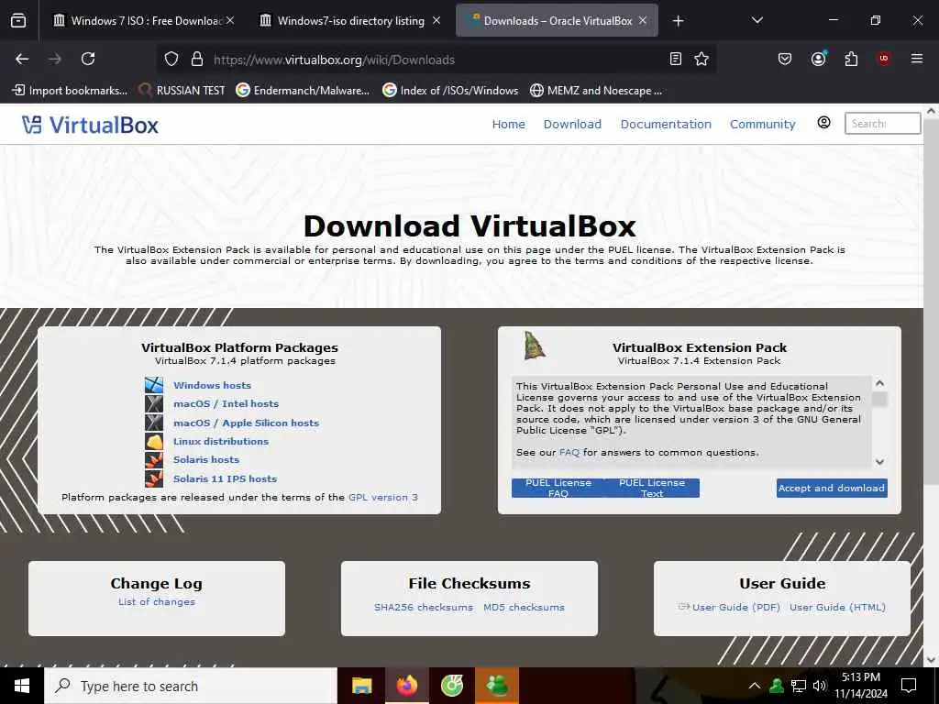Open a new tab with plus button
The width and height of the screenshot is (939, 704).
(x=678, y=21)
